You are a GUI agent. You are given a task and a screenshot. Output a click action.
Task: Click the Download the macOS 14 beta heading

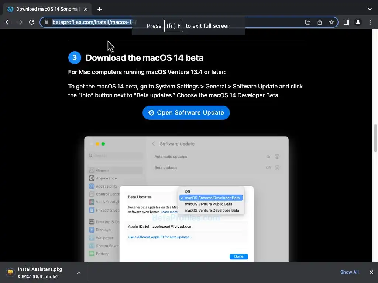(144, 58)
